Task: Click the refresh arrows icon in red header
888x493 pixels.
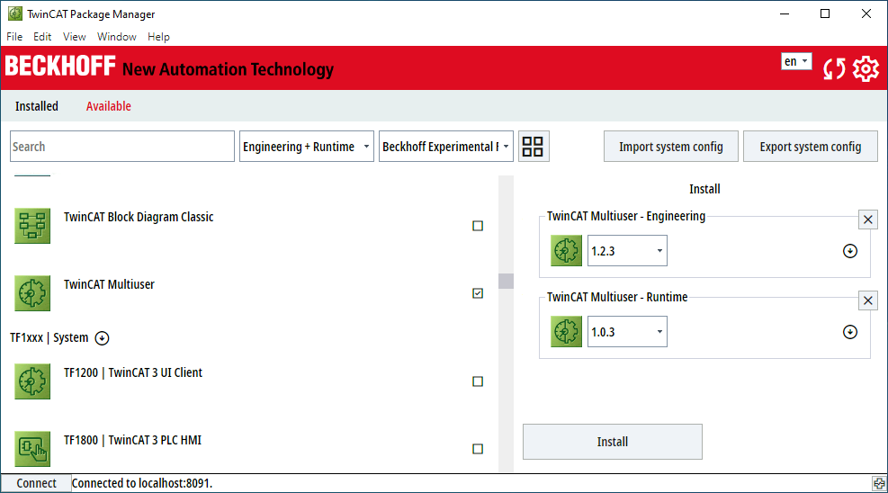Action: pos(834,69)
